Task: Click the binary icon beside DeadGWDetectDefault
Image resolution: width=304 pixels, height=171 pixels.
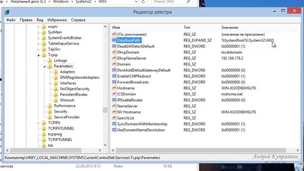Action: click(x=114, y=46)
